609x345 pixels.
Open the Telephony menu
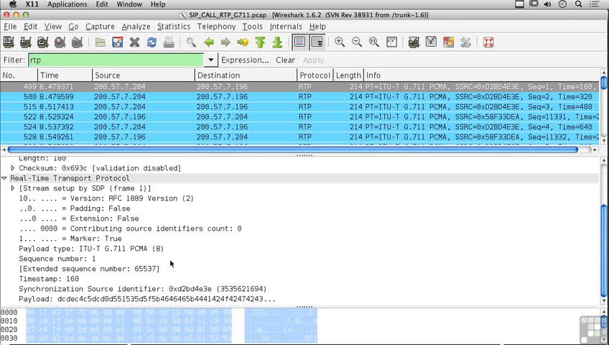tap(216, 27)
